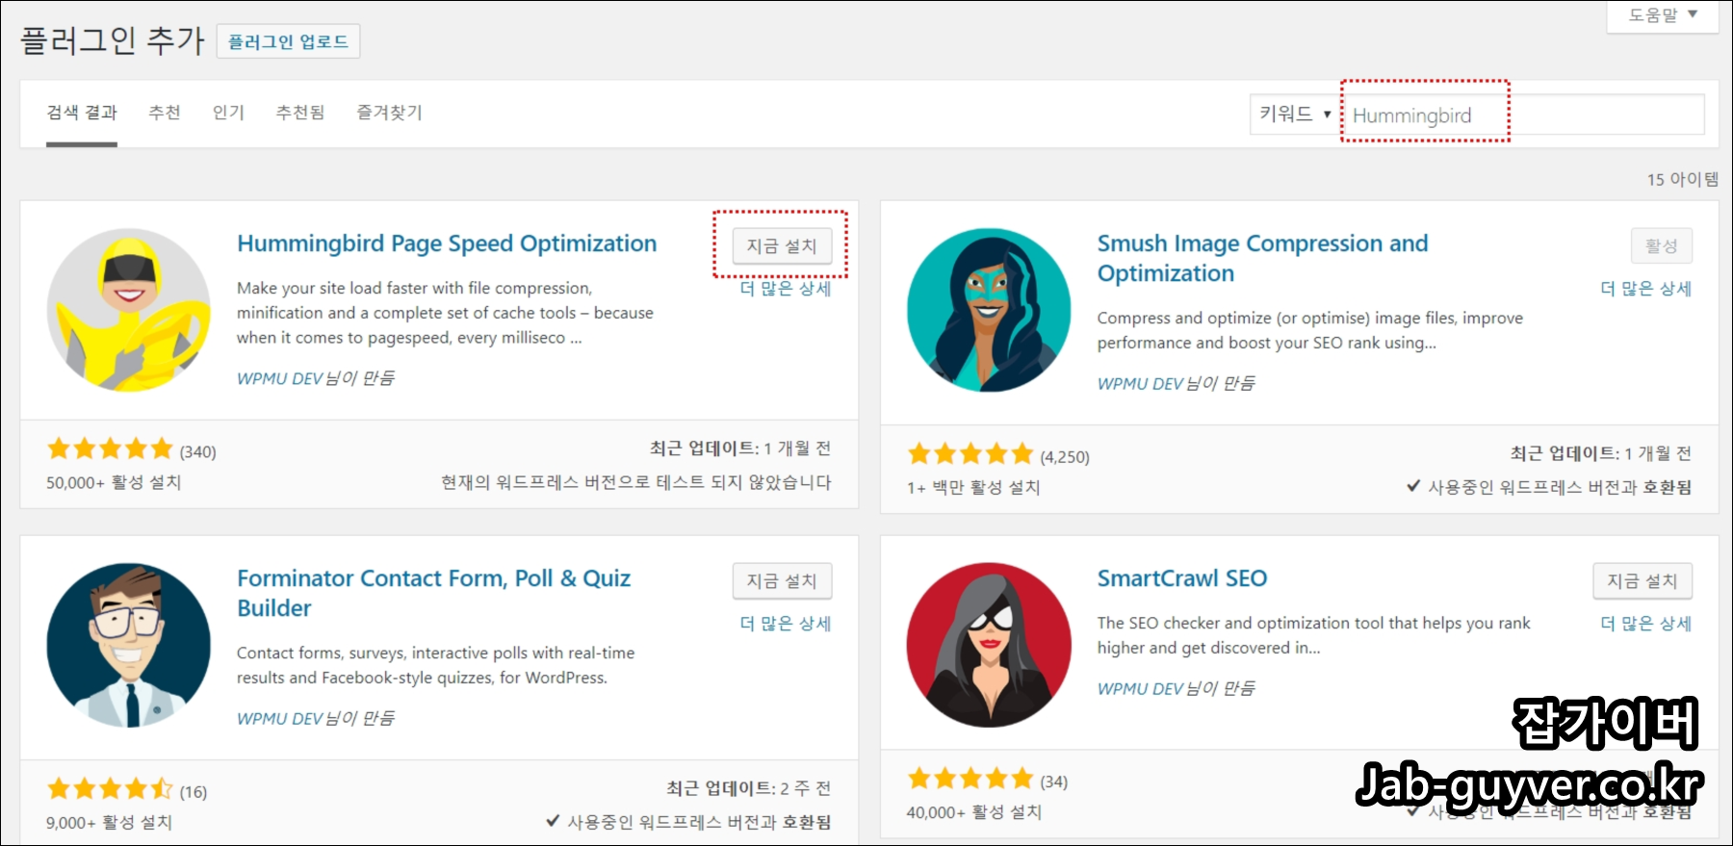
Task: Open the 키워드 search type dropdown
Action: (x=1294, y=114)
